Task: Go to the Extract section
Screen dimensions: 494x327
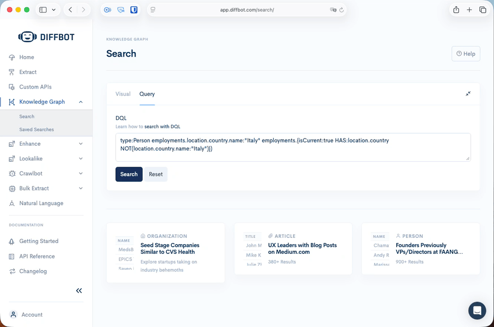Action: click(28, 72)
